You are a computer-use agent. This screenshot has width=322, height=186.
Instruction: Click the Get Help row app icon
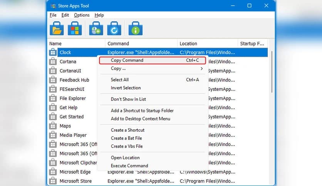click(53, 108)
